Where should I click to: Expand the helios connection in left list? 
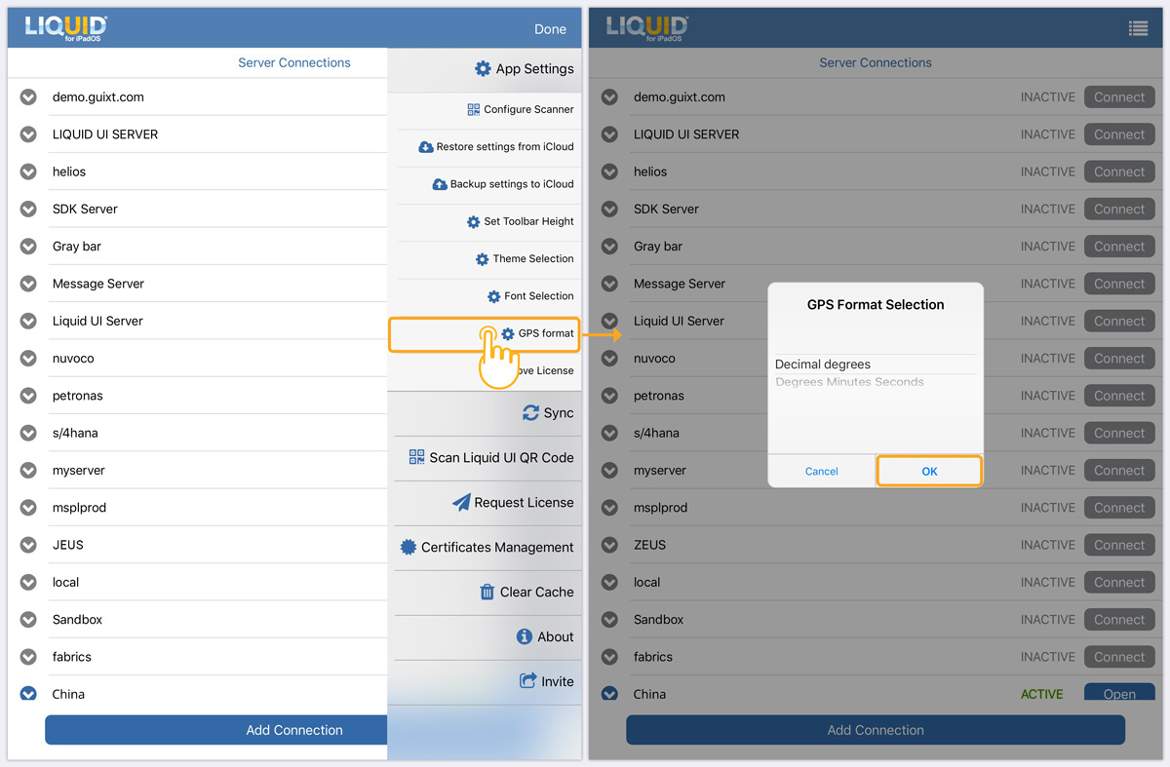coord(28,172)
